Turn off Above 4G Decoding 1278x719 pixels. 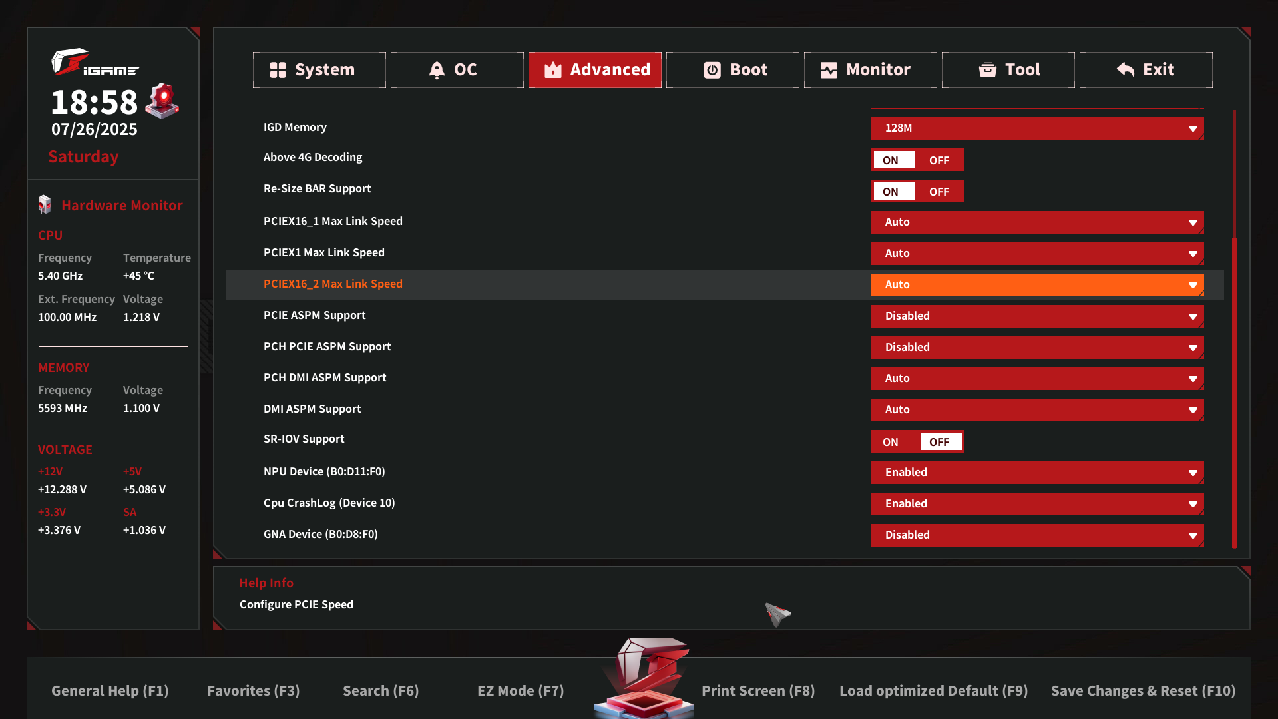[939, 160]
